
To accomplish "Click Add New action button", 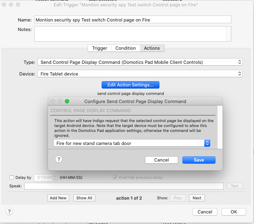I will tap(58, 198).
